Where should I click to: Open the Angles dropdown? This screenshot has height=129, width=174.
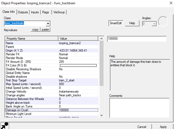coord(154,24)
